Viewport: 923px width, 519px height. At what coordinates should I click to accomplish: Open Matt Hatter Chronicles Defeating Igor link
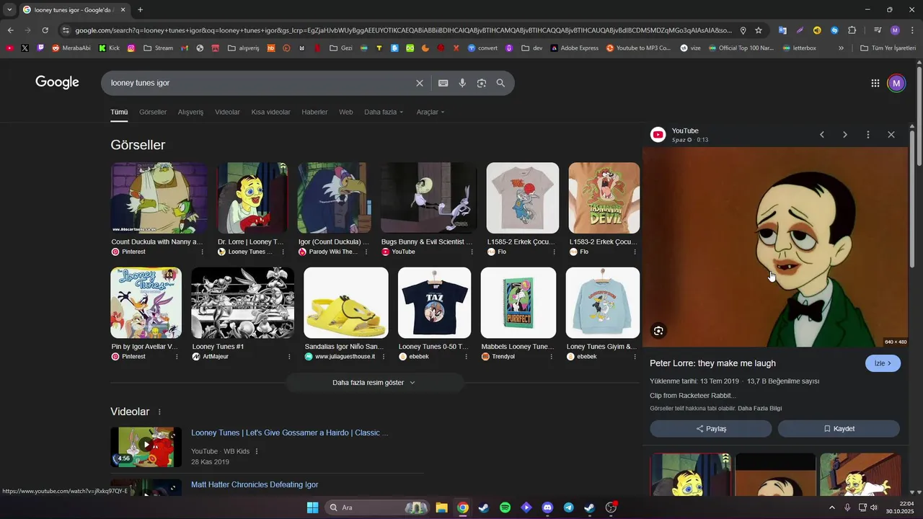255,485
